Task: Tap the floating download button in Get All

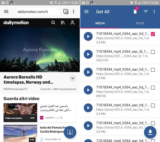Action: [x=150, y=132]
